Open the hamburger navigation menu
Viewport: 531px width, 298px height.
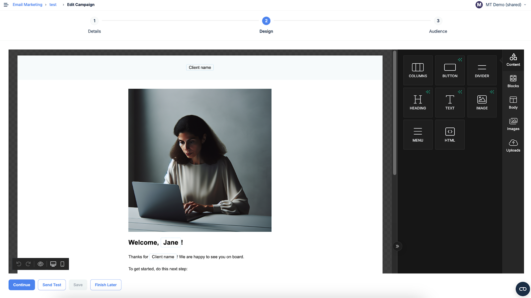tap(6, 5)
